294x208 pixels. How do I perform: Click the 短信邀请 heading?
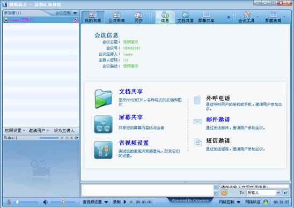pyautogui.click(x=218, y=140)
